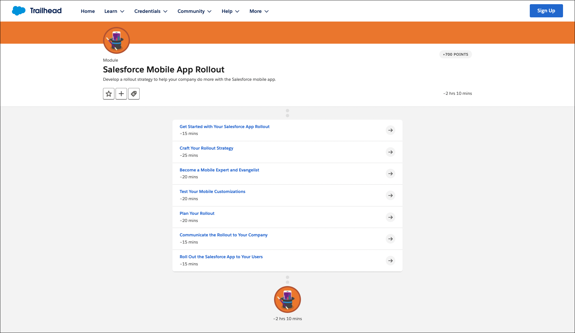The width and height of the screenshot is (575, 333).
Task: Click the module badge icon in the orange header
Action: (x=116, y=40)
